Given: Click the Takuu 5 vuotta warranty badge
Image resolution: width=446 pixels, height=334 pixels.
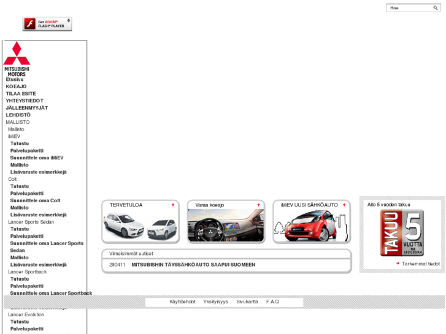Looking at the screenshot, I should (402, 233).
